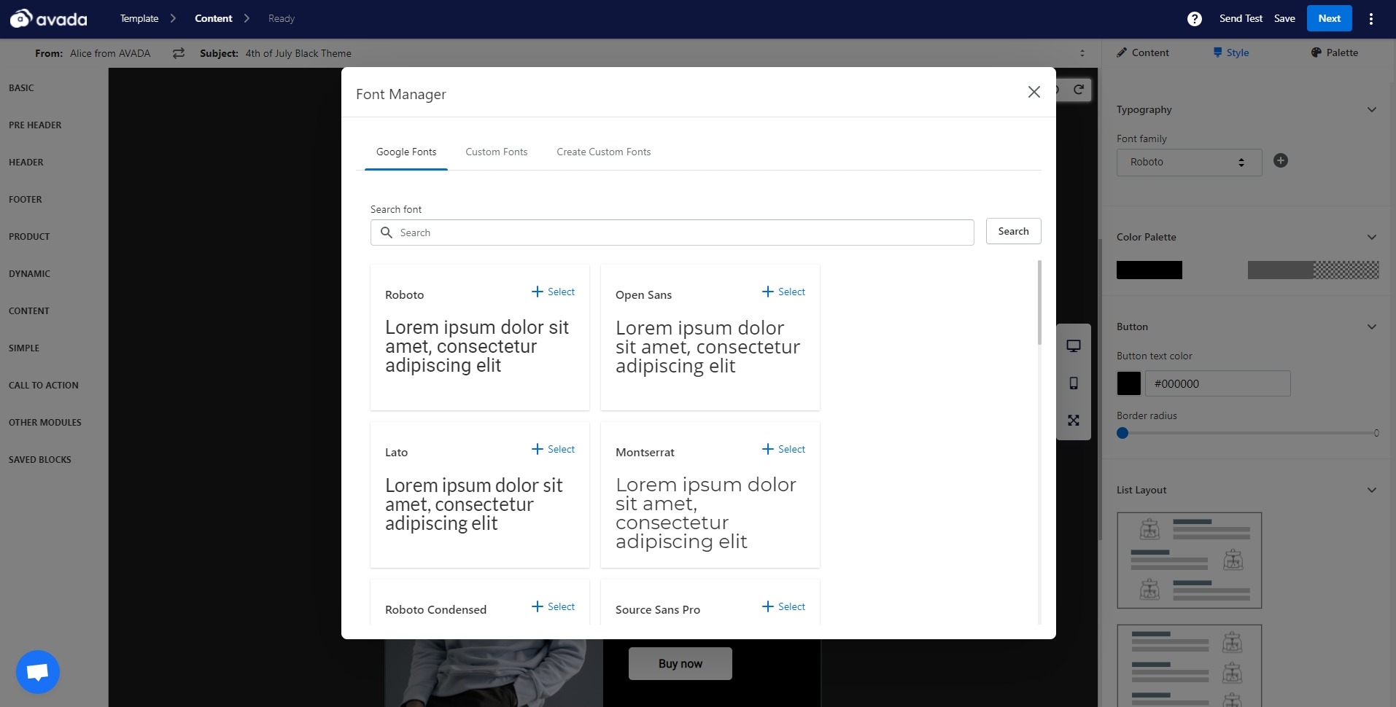Open the Font family Roboto dropdown
Viewport: 1396px width, 707px height.
[1188, 162]
